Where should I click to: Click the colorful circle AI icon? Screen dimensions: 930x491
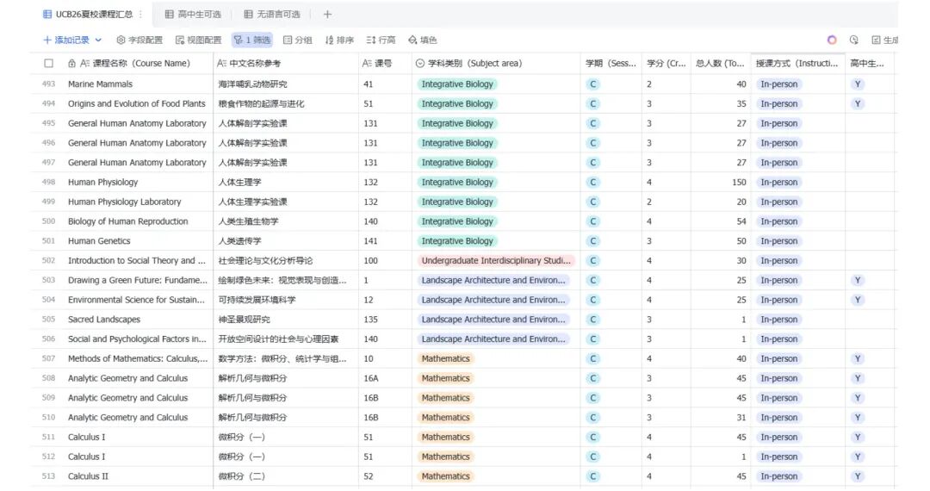(x=832, y=40)
